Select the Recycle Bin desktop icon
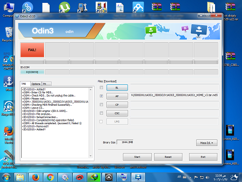The image size is (242, 182). (x=8, y=34)
